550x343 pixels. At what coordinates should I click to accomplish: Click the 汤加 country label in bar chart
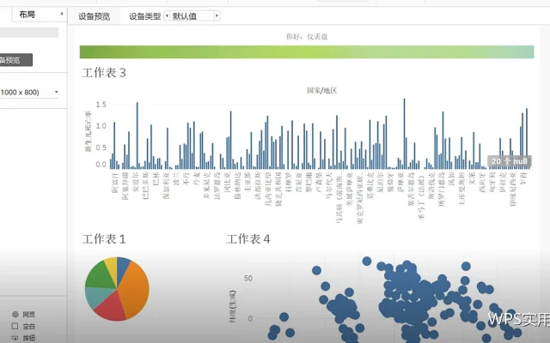point(452,178)
